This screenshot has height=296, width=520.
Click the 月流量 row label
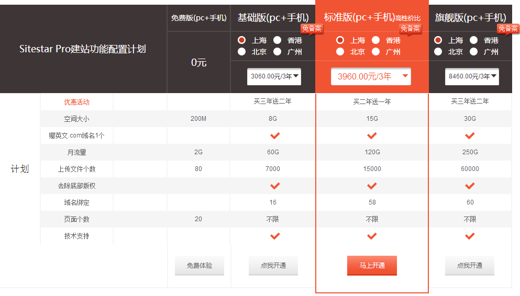[76, 152]
